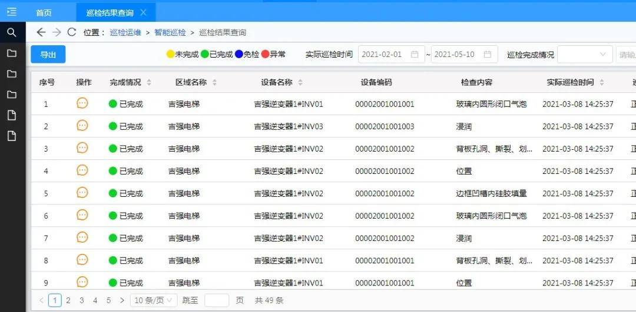This screenshot has height=312, width=636.
Task: Toggle the sidebar collapse menu icon
Action: [x=12, y=12]
